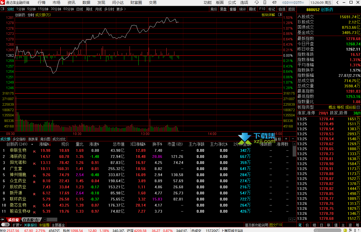361x232 pixels.
Task: Open the 行情 menu
Action: 42,2
